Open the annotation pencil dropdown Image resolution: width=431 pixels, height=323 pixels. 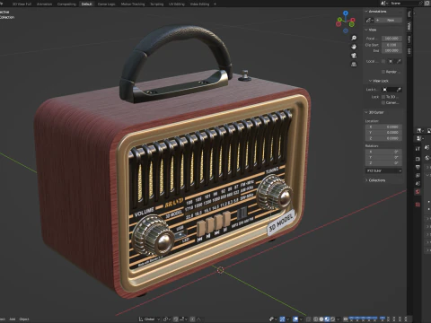coord(369,20)
